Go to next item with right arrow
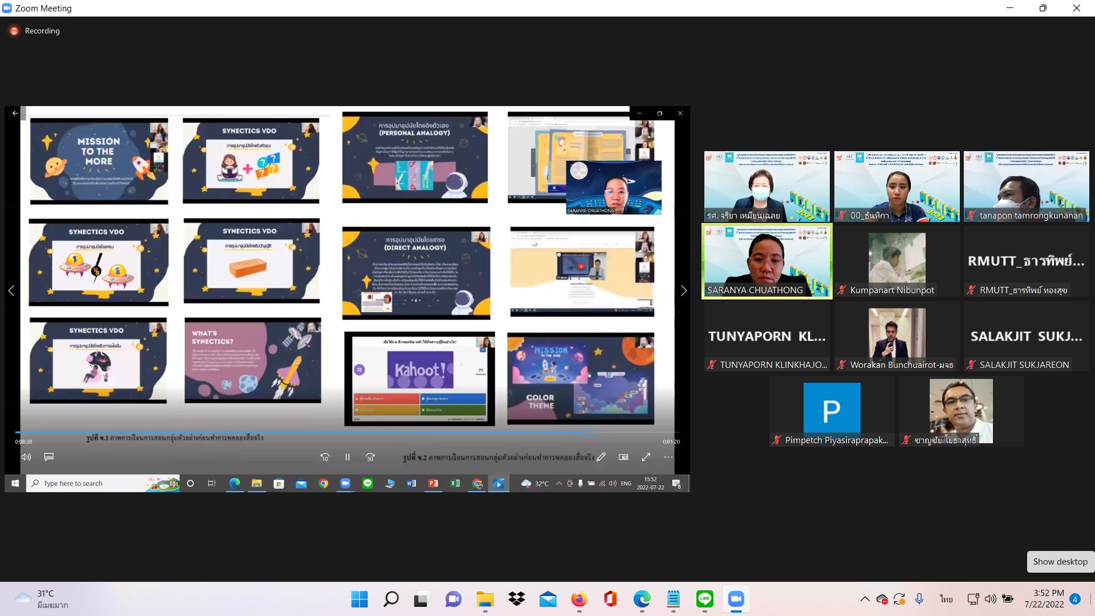This screenshot has width=1095, height=616. pos(684,291)
